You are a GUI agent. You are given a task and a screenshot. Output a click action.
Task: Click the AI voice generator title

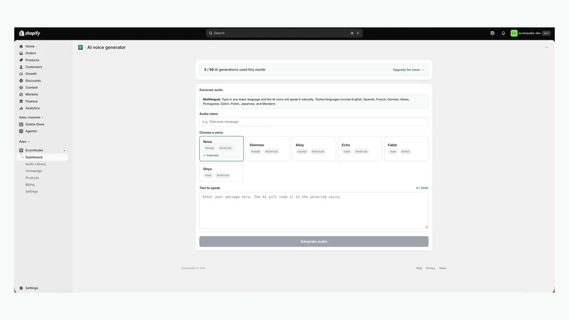point(106,48)
